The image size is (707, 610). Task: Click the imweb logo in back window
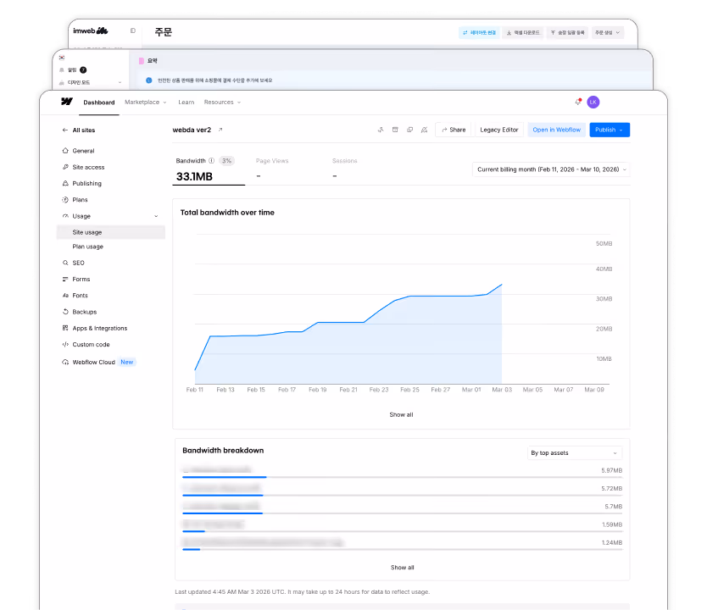[x=90, y=30]
